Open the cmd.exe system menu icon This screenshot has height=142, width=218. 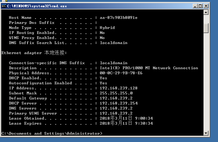coord(4,6)
